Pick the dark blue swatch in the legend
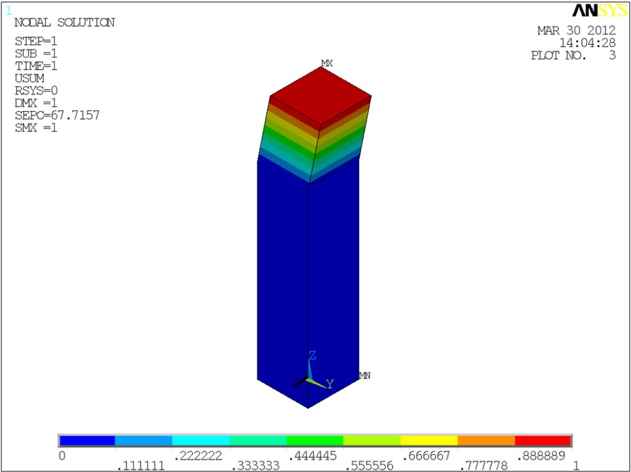The width and height of the screenshot is (631, 472). click(x=87, y=441)
